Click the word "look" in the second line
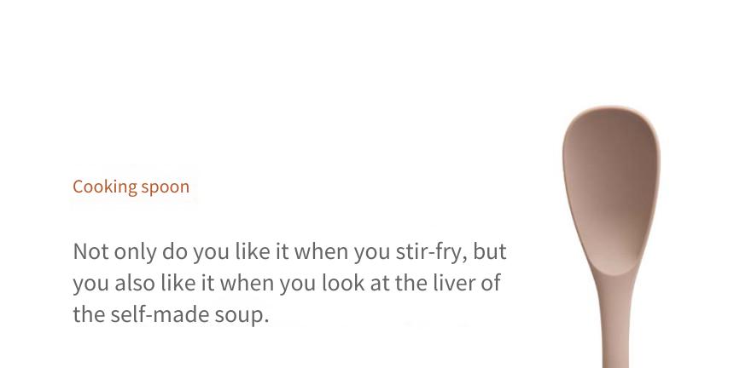The height and width of the screenshot is (368, 734). [x=343, y=283]
